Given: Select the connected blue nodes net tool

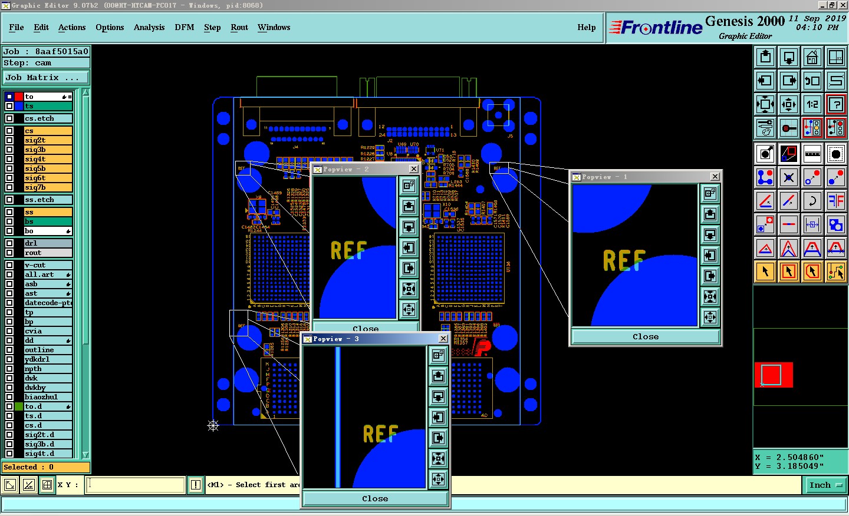Looking at the screenshot, I should [x=765, y=177].
